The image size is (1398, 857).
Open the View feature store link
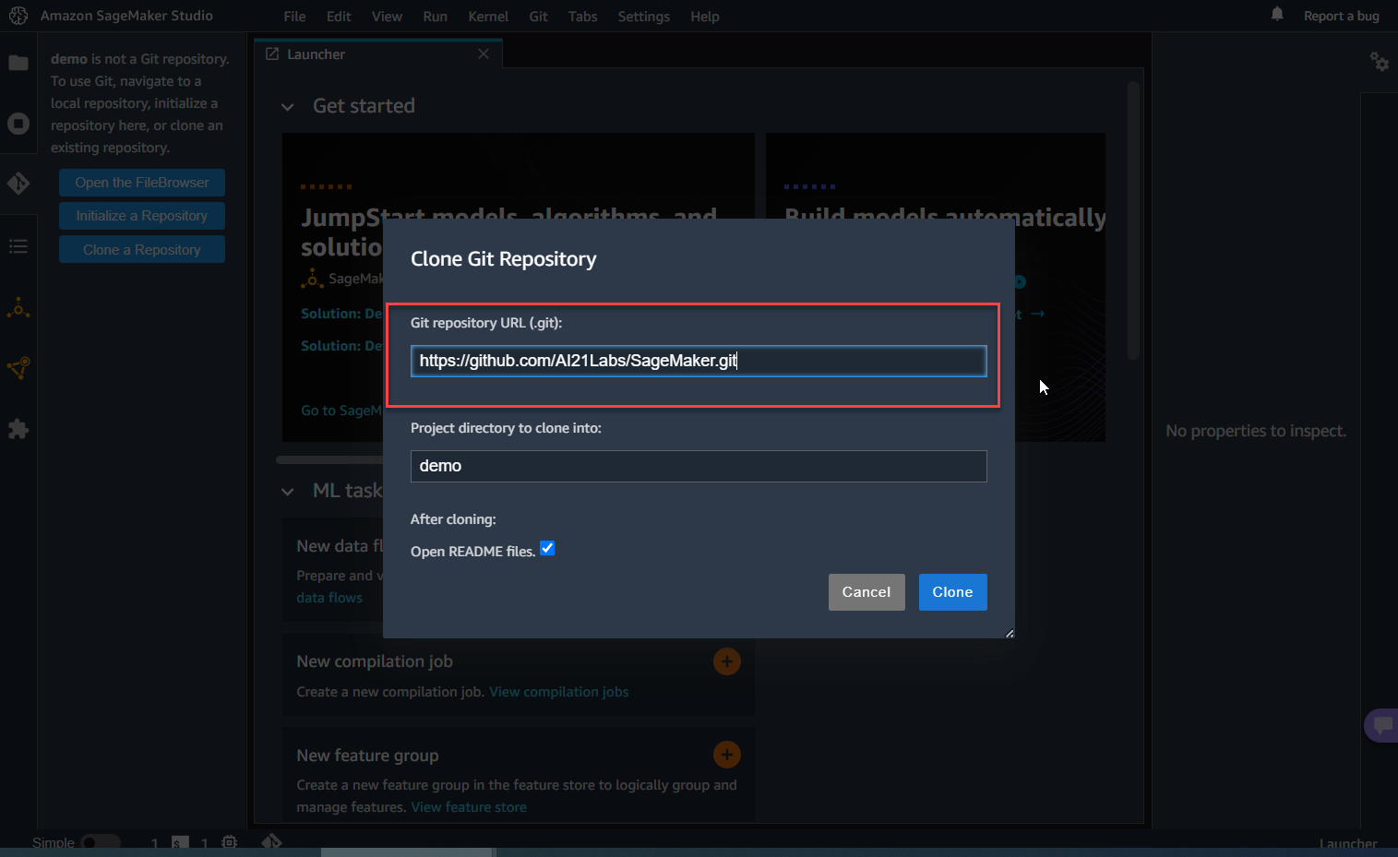469,807
